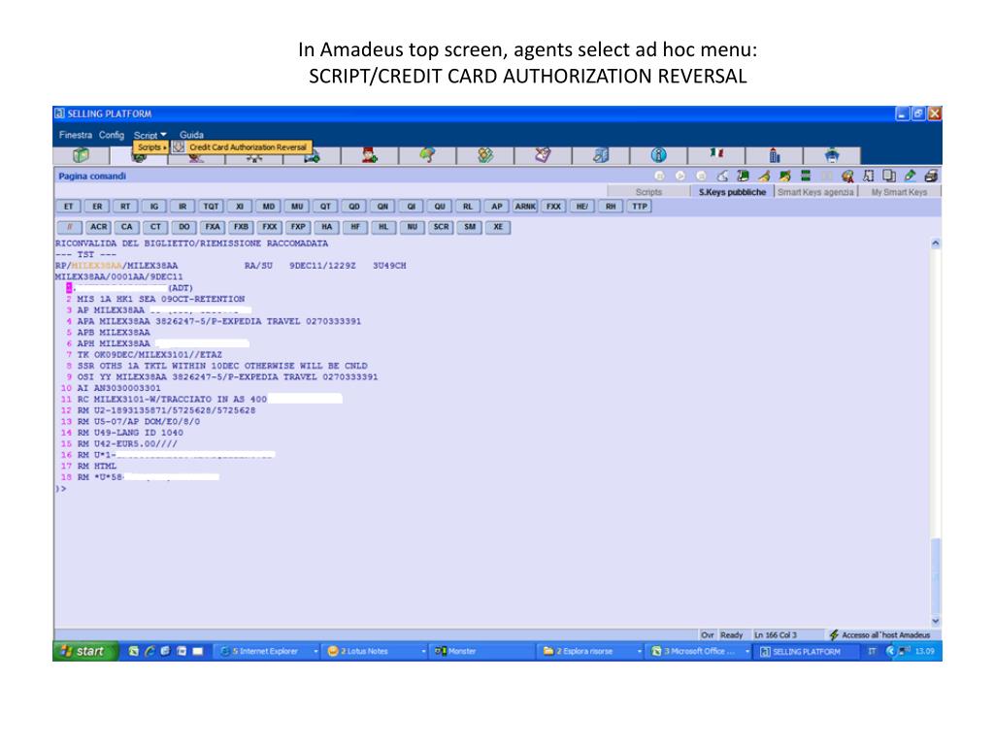
Task: Click the green book icon in Pagina comandi toolbar
Action: (x=743, y=177)
